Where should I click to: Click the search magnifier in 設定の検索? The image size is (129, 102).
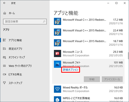44,22
